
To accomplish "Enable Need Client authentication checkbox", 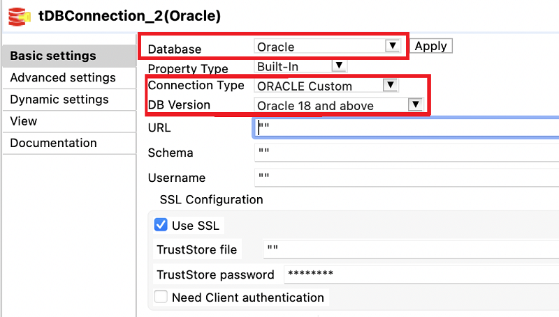I will point(161,297).
